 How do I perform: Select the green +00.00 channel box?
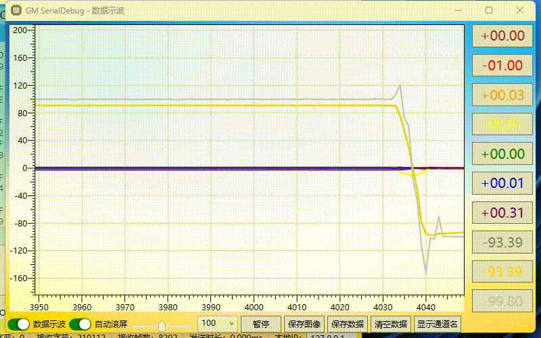click(x=502, y=154)
